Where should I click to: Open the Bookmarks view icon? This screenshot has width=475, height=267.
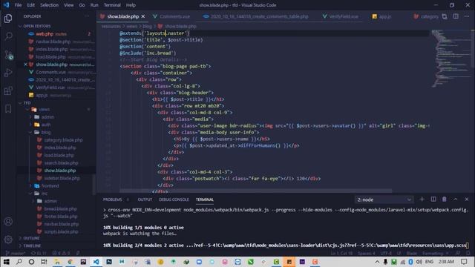pyautogui.click(x=8, y=109)
